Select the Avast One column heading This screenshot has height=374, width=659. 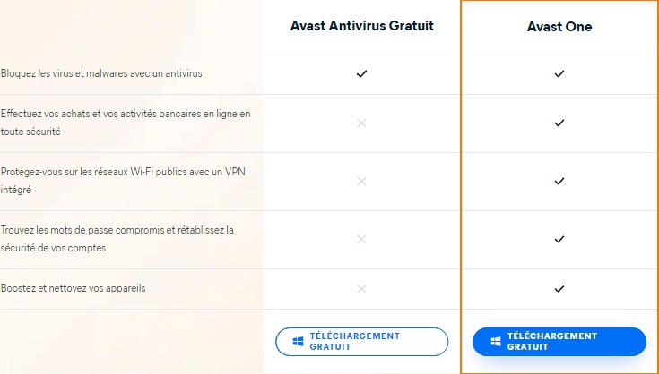(x=559, y=27)
